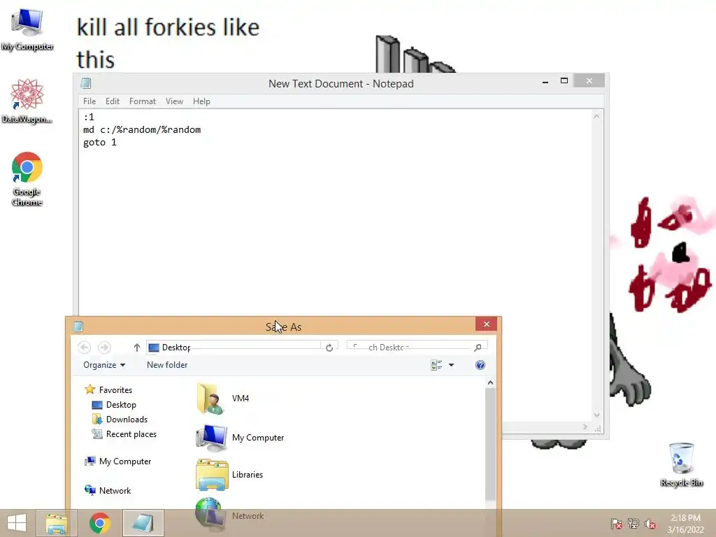Viewport: 716px width, 537px height.
Task: Select Network in navigation pane
Action: [x=108, y=490]
